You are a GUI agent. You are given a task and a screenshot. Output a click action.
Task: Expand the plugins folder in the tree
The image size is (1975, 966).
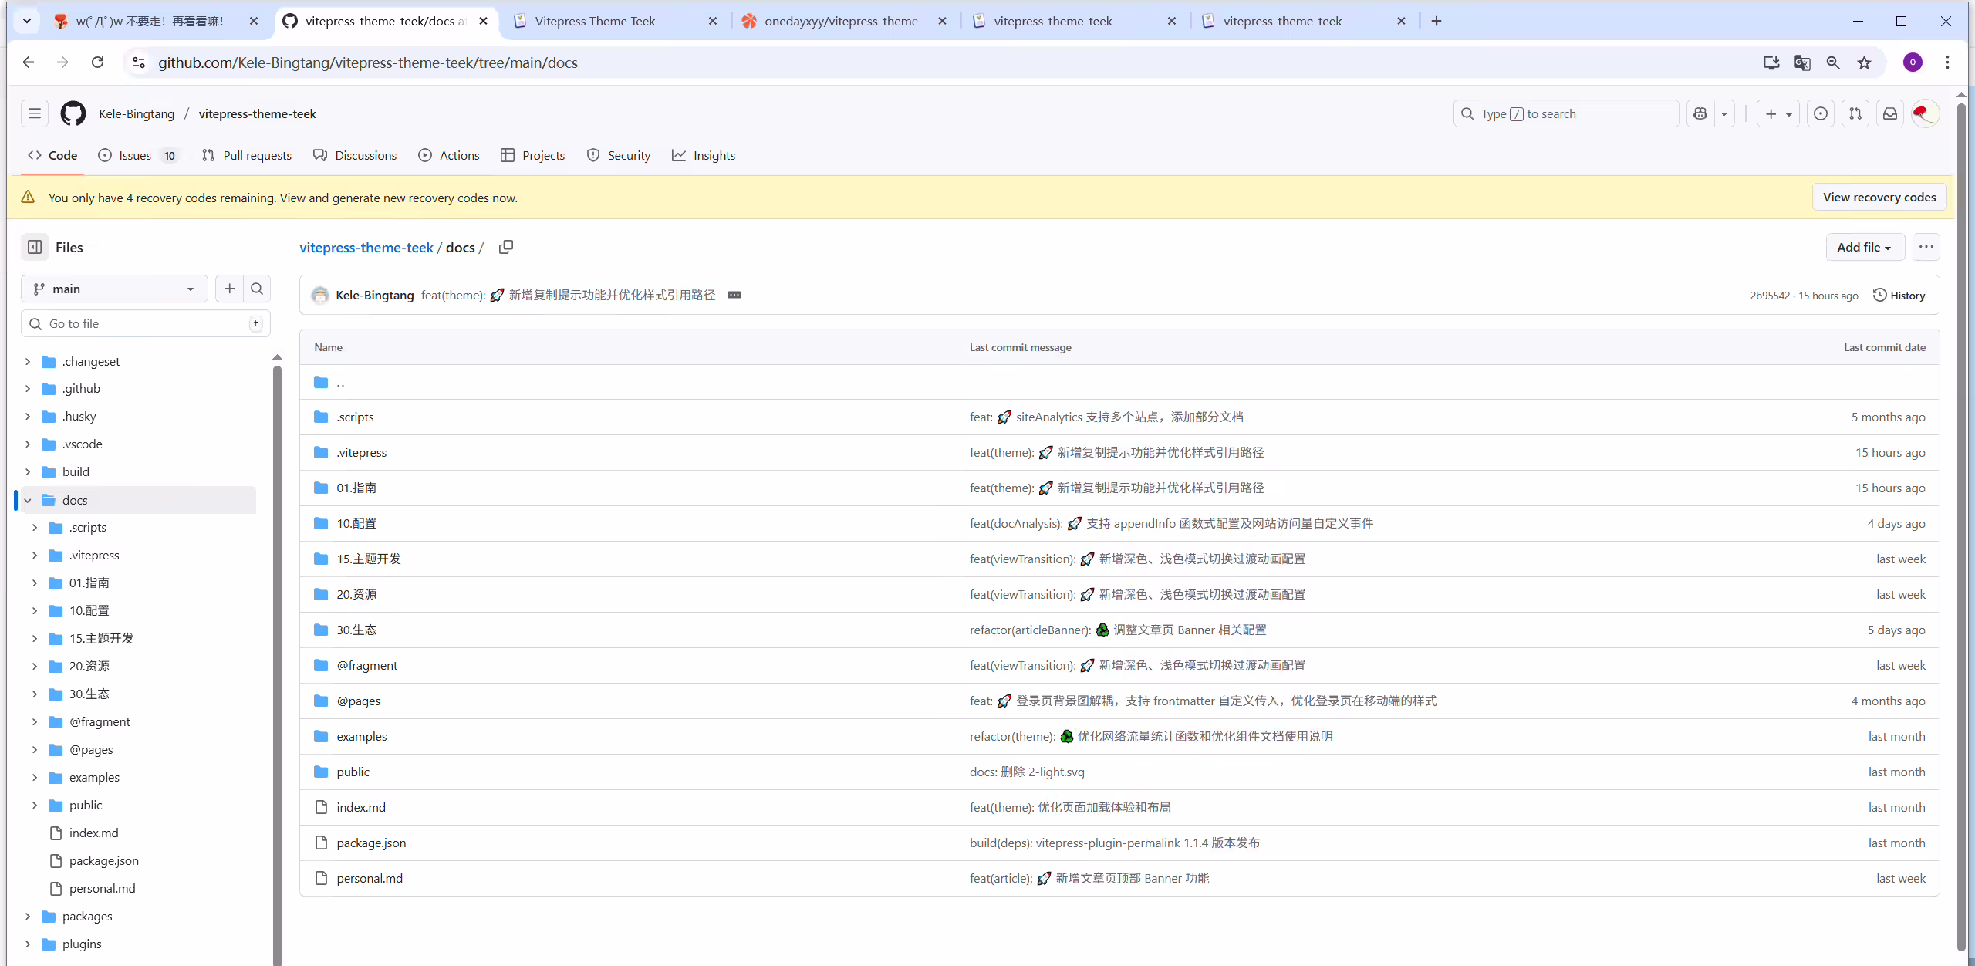click(x=28, y=944)
